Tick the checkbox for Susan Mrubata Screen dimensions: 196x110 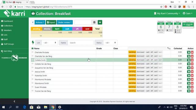tap(32, 87)
